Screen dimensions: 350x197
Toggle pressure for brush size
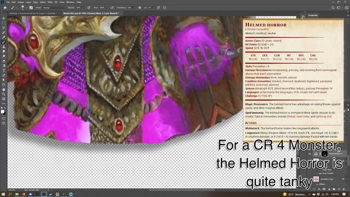click(x=158, y=8)
